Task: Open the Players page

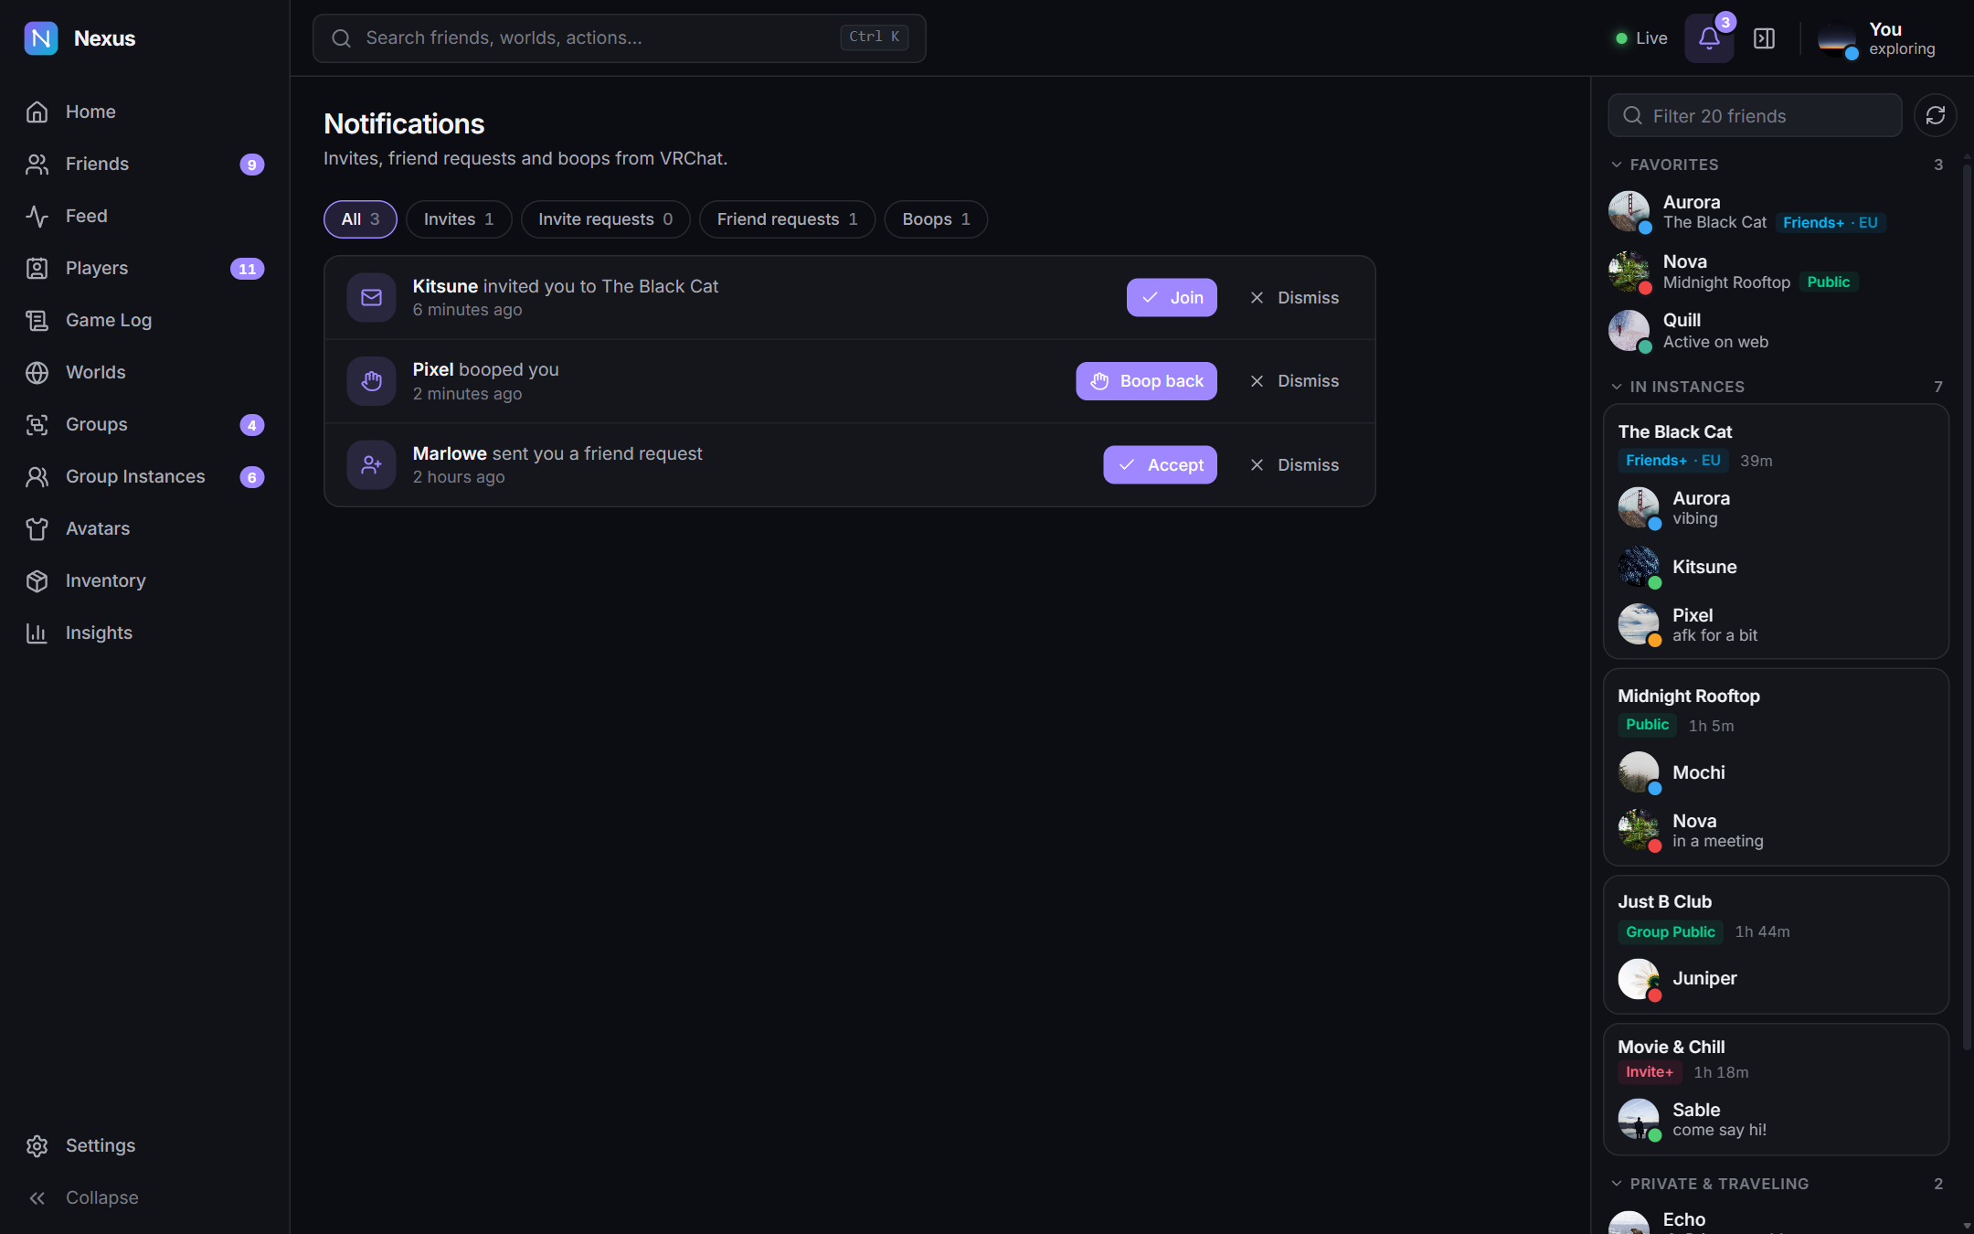Action: (x=145, y=268)
